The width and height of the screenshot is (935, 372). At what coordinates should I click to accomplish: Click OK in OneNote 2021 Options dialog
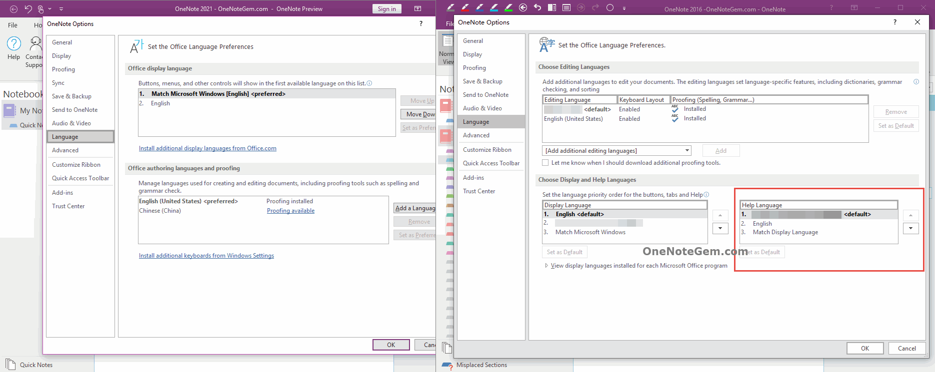tap(391, 345)
